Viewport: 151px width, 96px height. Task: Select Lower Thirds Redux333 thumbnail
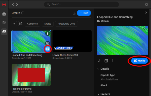(72, 41)
